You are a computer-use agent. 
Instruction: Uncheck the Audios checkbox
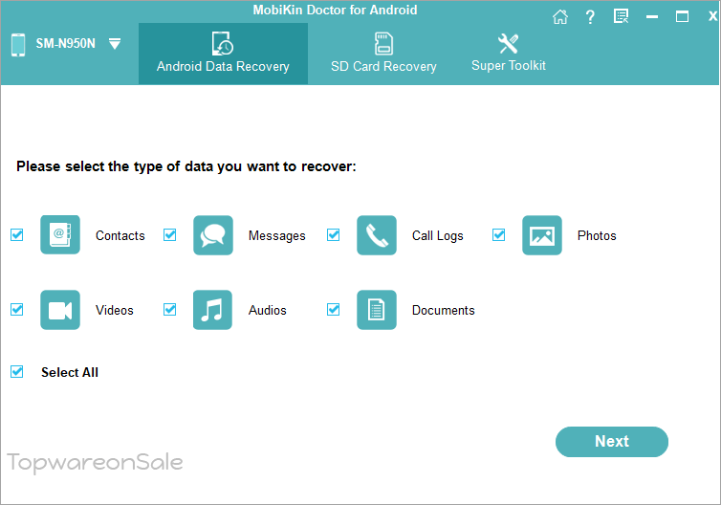[169, 310]
